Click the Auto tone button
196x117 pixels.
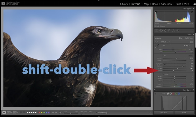[190, 56]
